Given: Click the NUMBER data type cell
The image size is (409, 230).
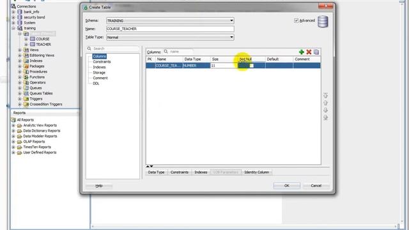Looking at the screenshot, I should point(196,66).
